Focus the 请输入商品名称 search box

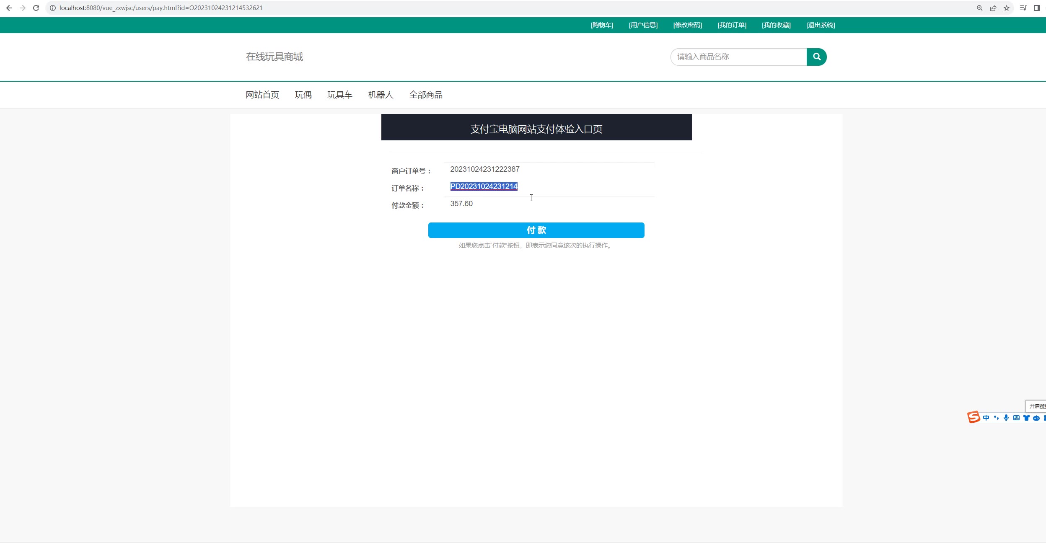point(739,57)
